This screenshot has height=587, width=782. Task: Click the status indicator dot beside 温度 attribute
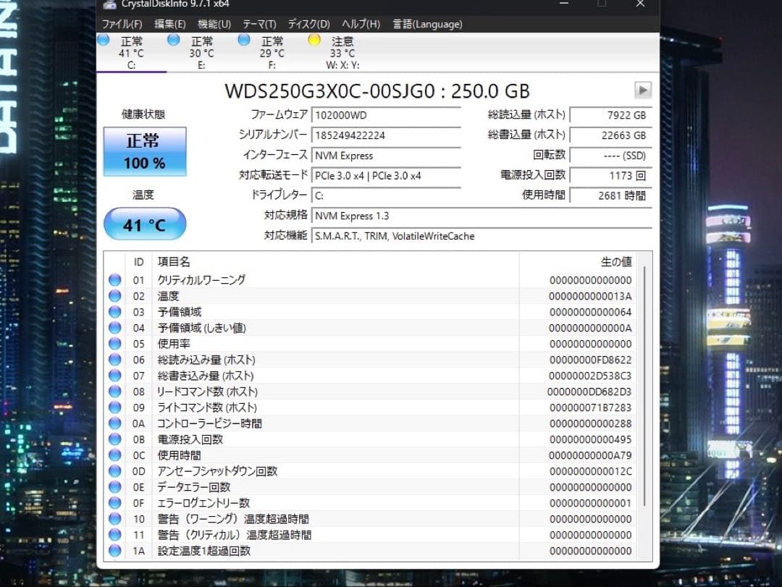pyautogui.click(x=116, y=295)
